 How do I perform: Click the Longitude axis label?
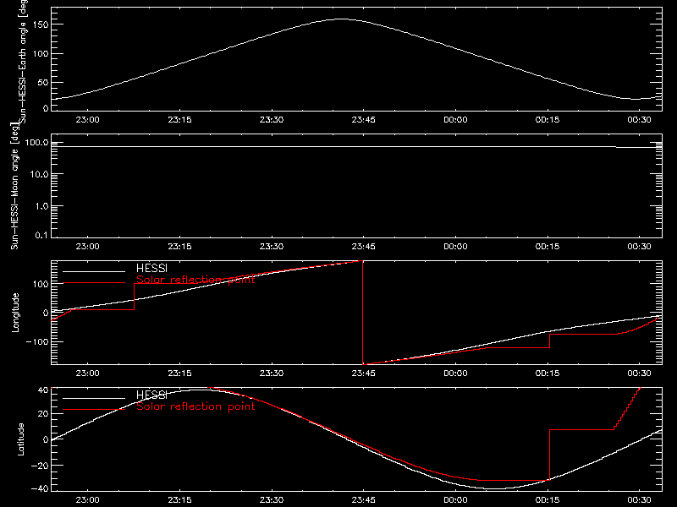tap(15, 313)
